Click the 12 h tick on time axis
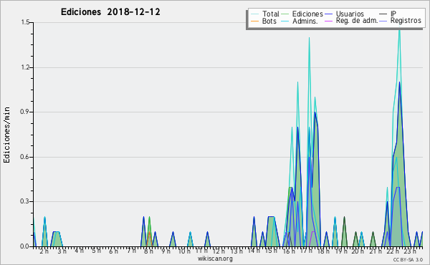This screenshot has height=265, width=430. pyautogui.click(x=219, y=251)
